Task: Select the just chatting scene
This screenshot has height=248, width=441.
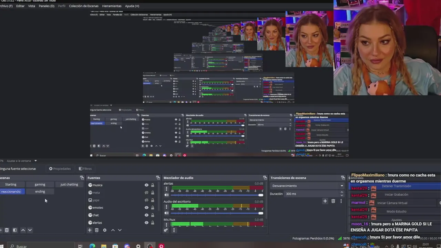Action: pos(69,184)
